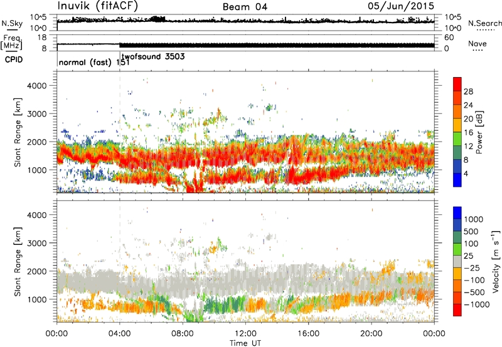The width and height of the screenshot is (502, 347).
Task: Click the 18 tick on the frequency axis
Action: click(42, 38)
